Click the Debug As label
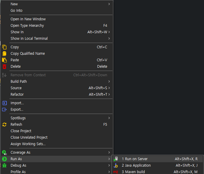Screen dimensions: 204x174 click(x=18, y=165)
